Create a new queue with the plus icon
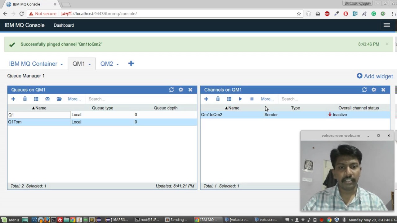 tap(13, 99)
